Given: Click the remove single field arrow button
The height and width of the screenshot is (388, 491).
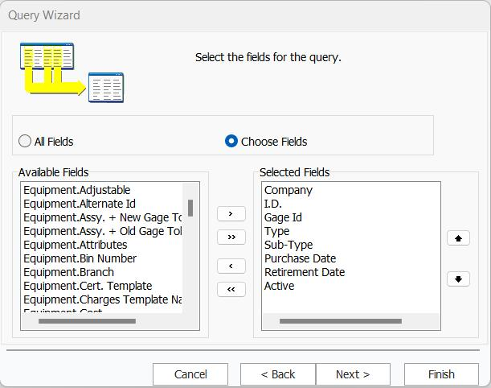Looking at the screenshot, I should point(231,266).
